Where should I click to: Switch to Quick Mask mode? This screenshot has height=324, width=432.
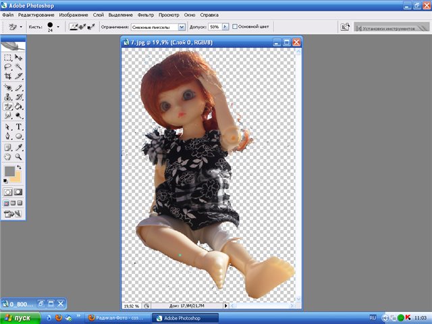(x=19, y=192)
